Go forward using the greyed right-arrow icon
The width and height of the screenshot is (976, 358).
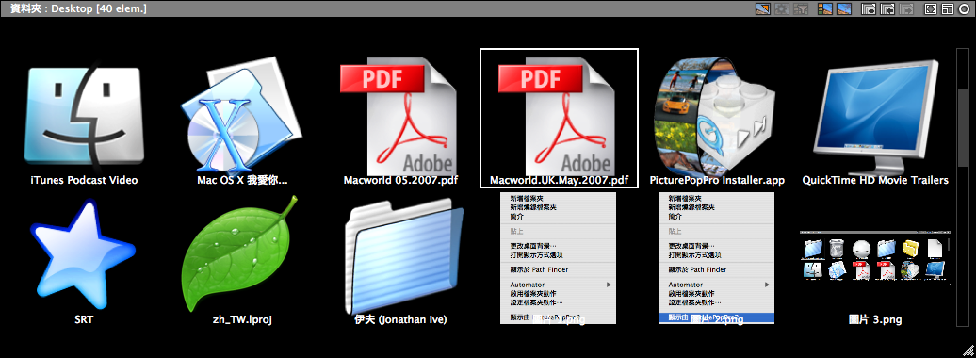[x=906, y=8]
